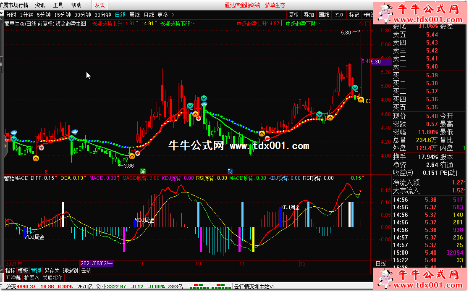
Task: Click the 换手 17.94% value
Action: coord(428,157)
